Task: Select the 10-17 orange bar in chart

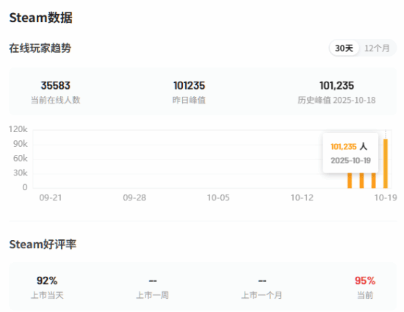Action: pos(361,181)
